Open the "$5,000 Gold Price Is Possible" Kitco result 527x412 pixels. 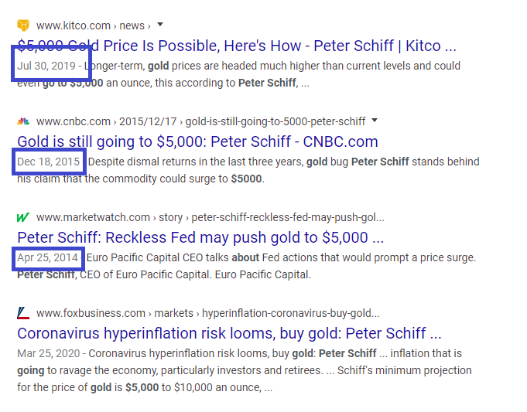236,46
